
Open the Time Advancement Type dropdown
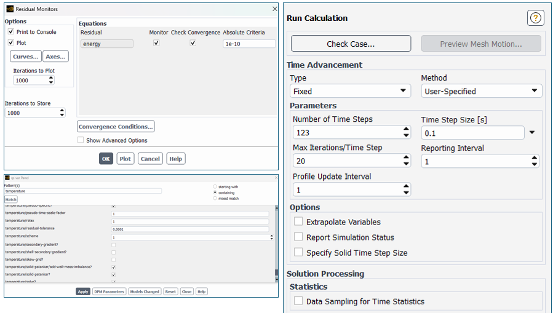click(350, 91)
